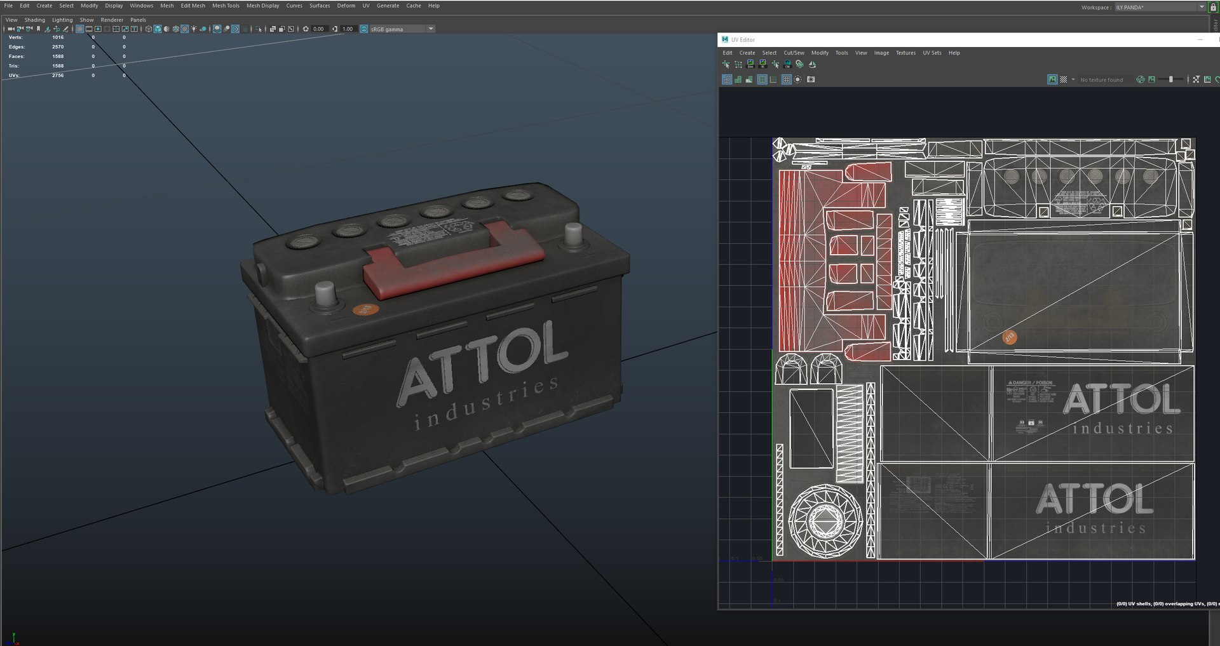Click the texture filter funnel icon in UV Editor
The width and height of the screenshot is (1220, 646).
[x=1196, y=79]
